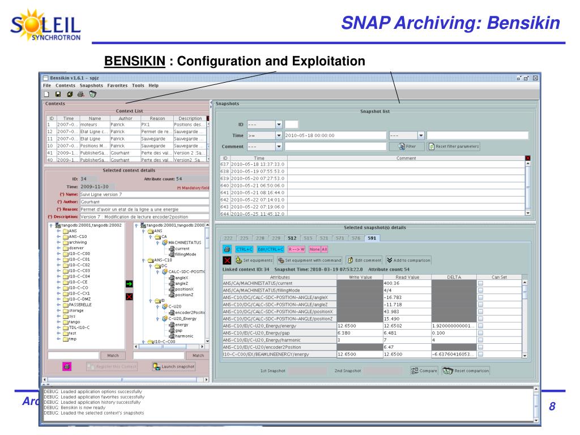Screen dimensions: 580x435
Task: Click the magenta print icon below context trees
Action: [67, 366]
